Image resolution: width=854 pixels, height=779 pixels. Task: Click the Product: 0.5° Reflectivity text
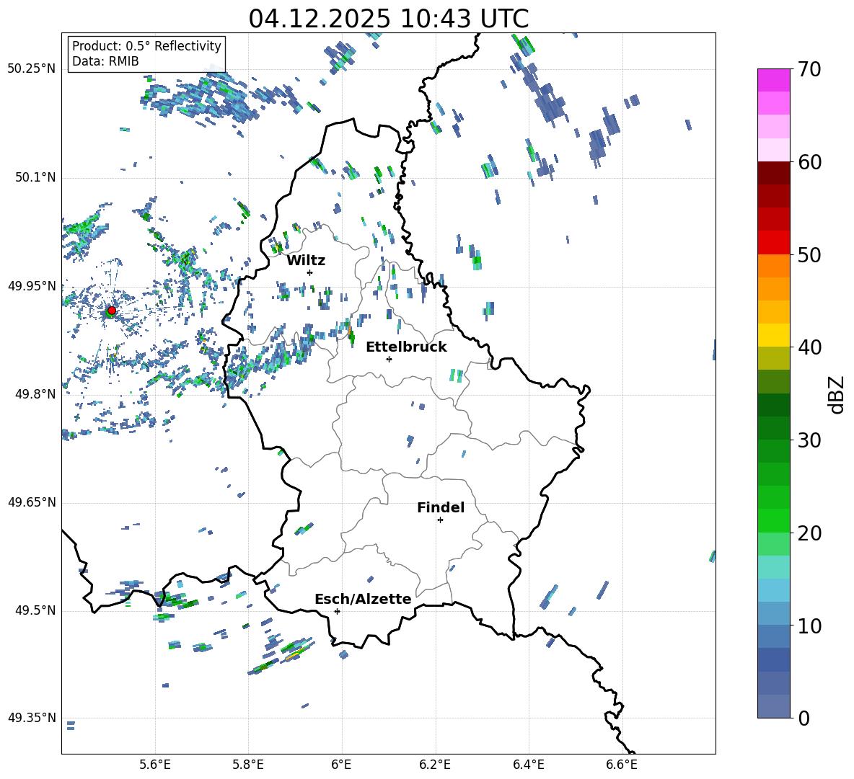tap(146, 46)
